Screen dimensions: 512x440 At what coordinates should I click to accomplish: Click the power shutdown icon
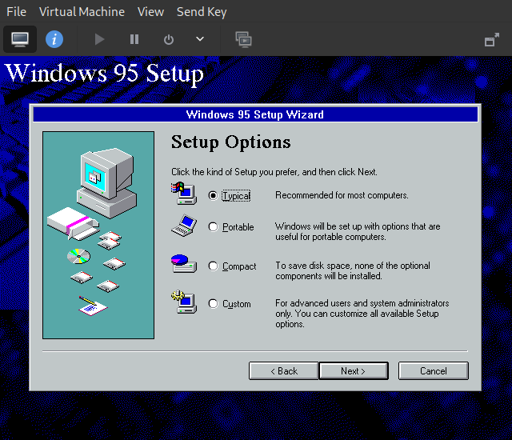[x=169, y=39]
